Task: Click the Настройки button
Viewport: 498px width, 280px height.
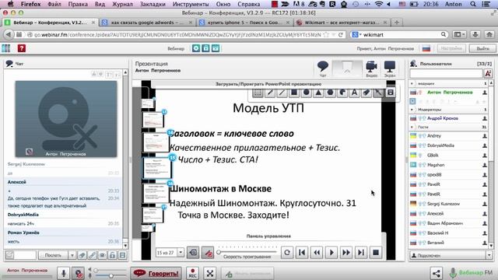Action: point(451,48)
